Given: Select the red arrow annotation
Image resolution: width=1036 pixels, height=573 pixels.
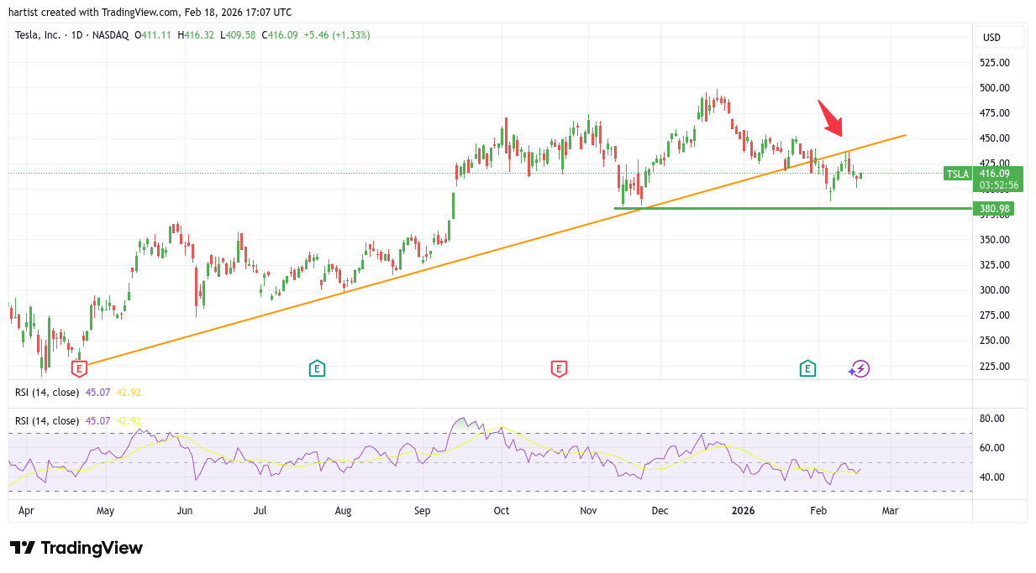Looking at the screenshot, I should point(830,118).
